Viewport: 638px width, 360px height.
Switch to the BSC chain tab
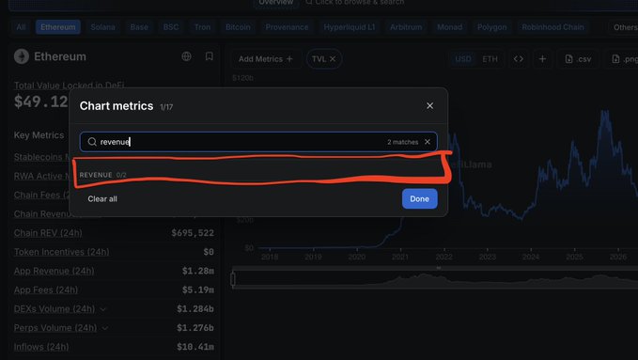(171, 27)
